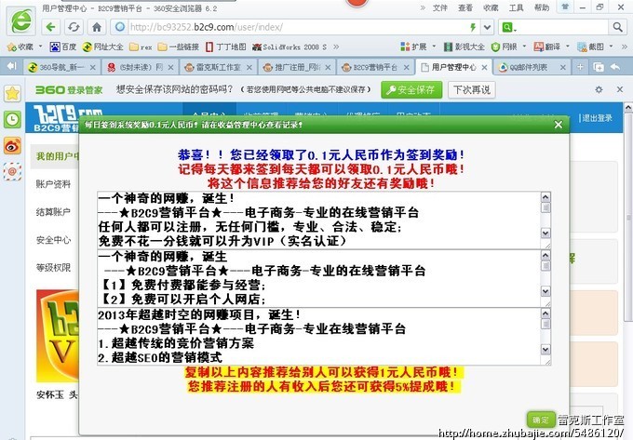Open 安全中心 in the left menu
The width and height of the screenshot is (633, 440).
point(54,240)
